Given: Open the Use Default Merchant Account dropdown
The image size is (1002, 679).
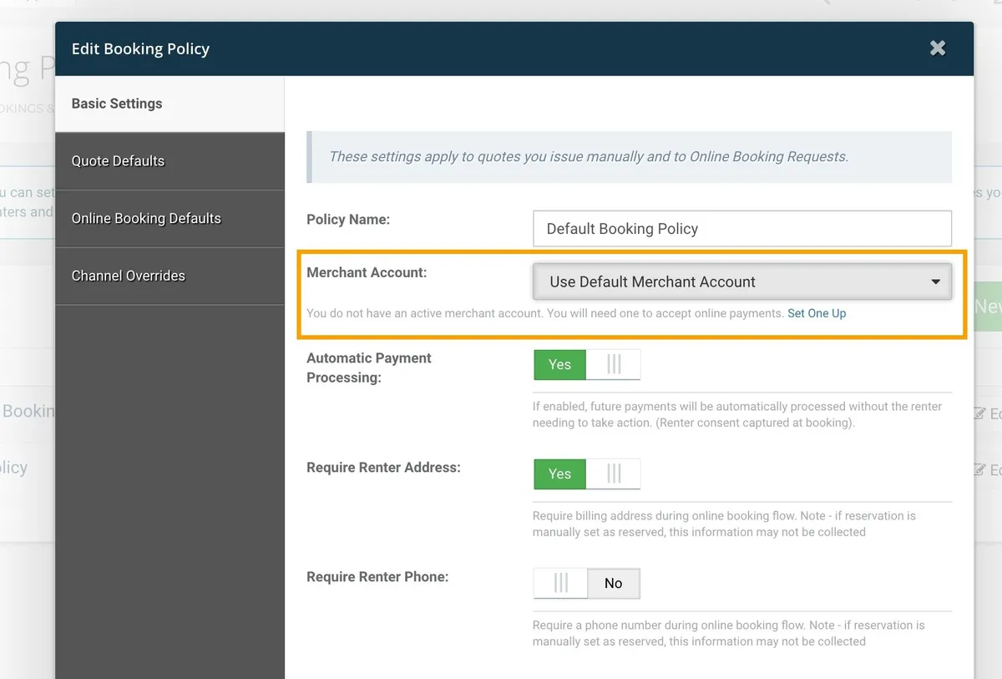Looking at the screenshot, I should click(741, 282).
